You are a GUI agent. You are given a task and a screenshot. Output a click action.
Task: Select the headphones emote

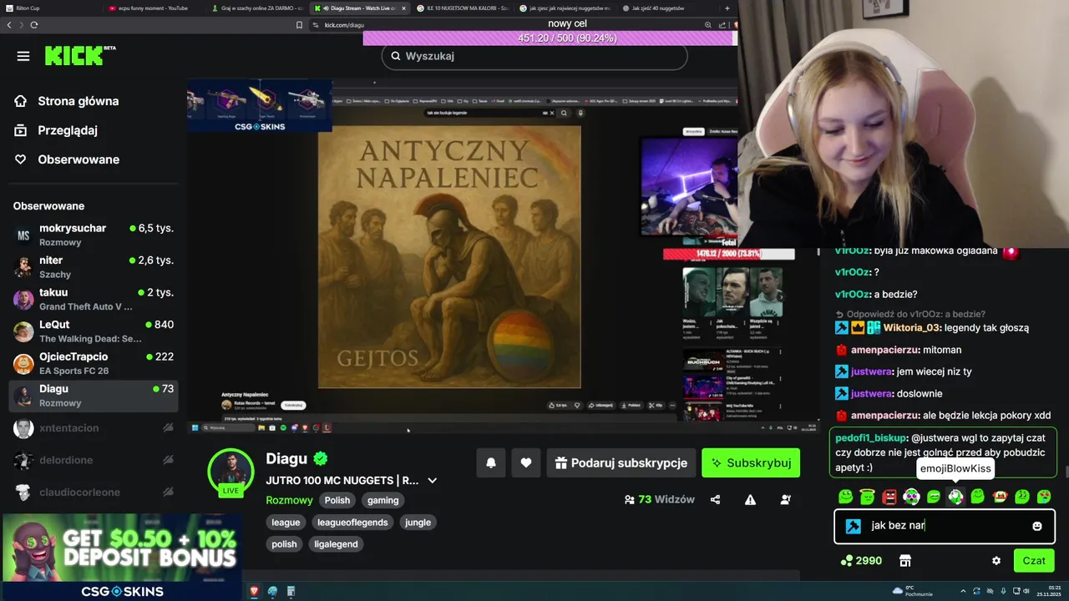coord(911,497)
